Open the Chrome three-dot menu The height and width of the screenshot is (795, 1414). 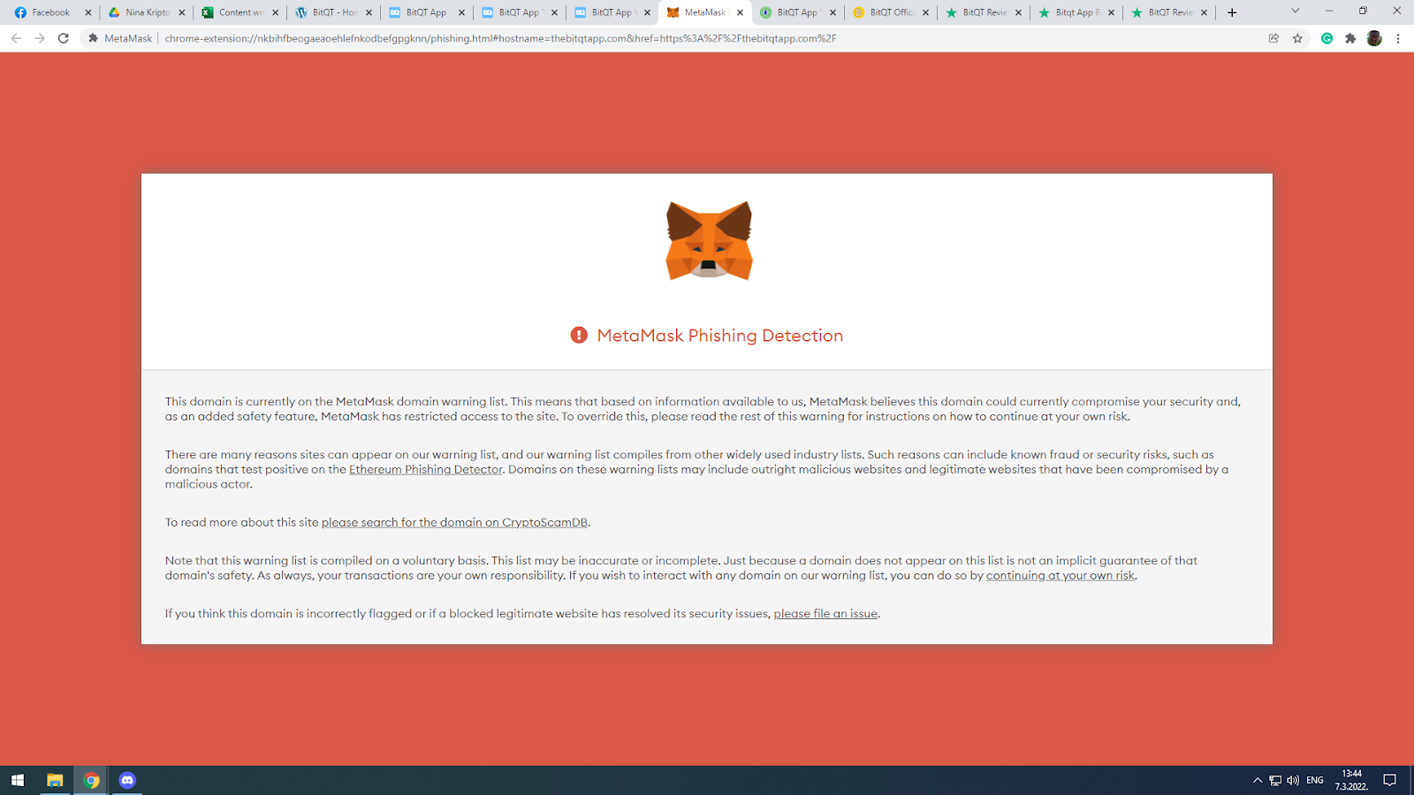click(x=1398, y=38)
